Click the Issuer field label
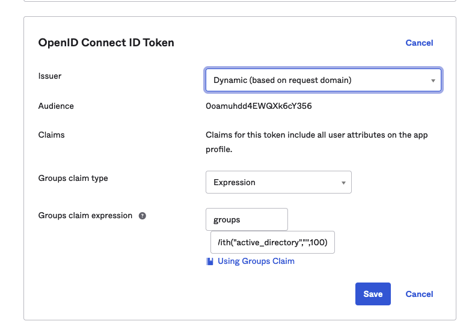Screen dimensions: 466x330 (50, 76)
